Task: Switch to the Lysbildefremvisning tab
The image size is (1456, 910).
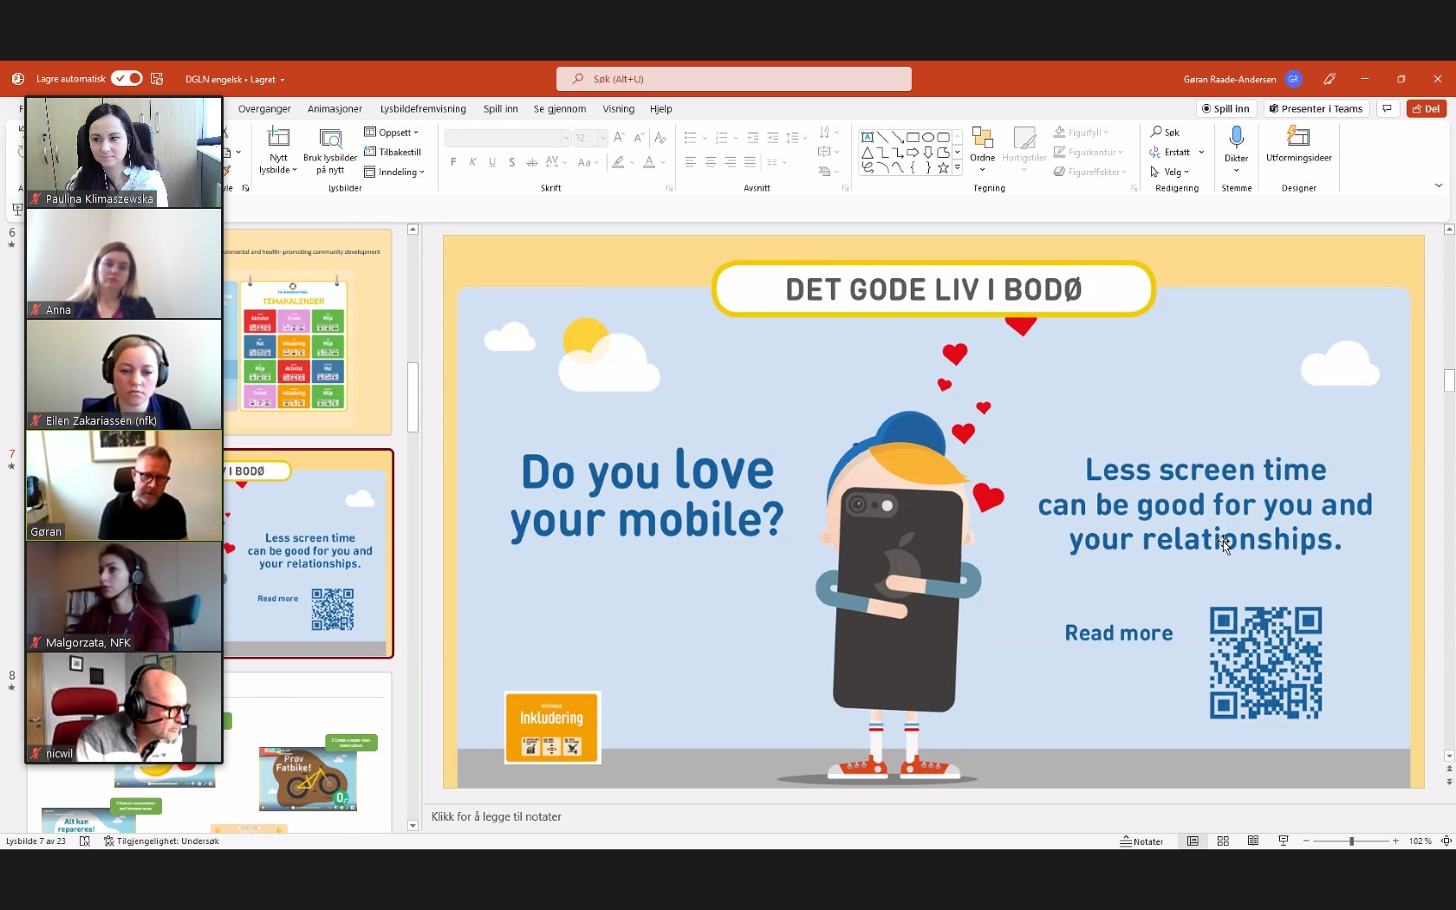Action: point(423,109)
